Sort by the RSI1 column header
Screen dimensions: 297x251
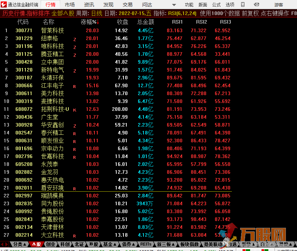click(x=177, y=22)
